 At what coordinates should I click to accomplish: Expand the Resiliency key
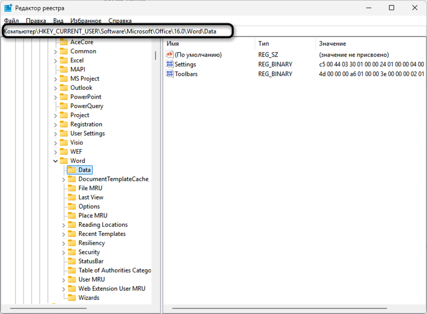tap(64, 243)
